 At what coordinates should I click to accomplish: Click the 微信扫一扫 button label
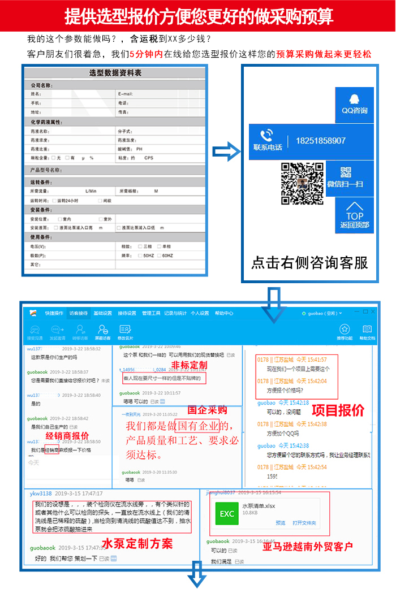click(x=345, y=184)
